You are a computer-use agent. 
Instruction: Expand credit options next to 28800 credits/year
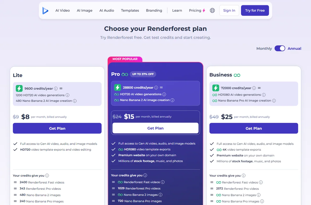[x=161, y=88]
